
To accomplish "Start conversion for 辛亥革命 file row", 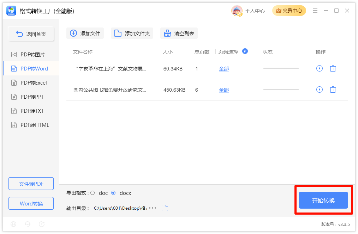I will coord(320,68).
